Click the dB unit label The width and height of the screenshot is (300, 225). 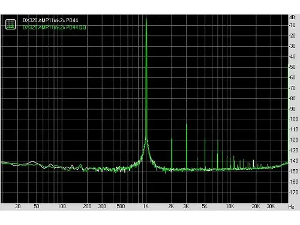(x=292, y=17)
